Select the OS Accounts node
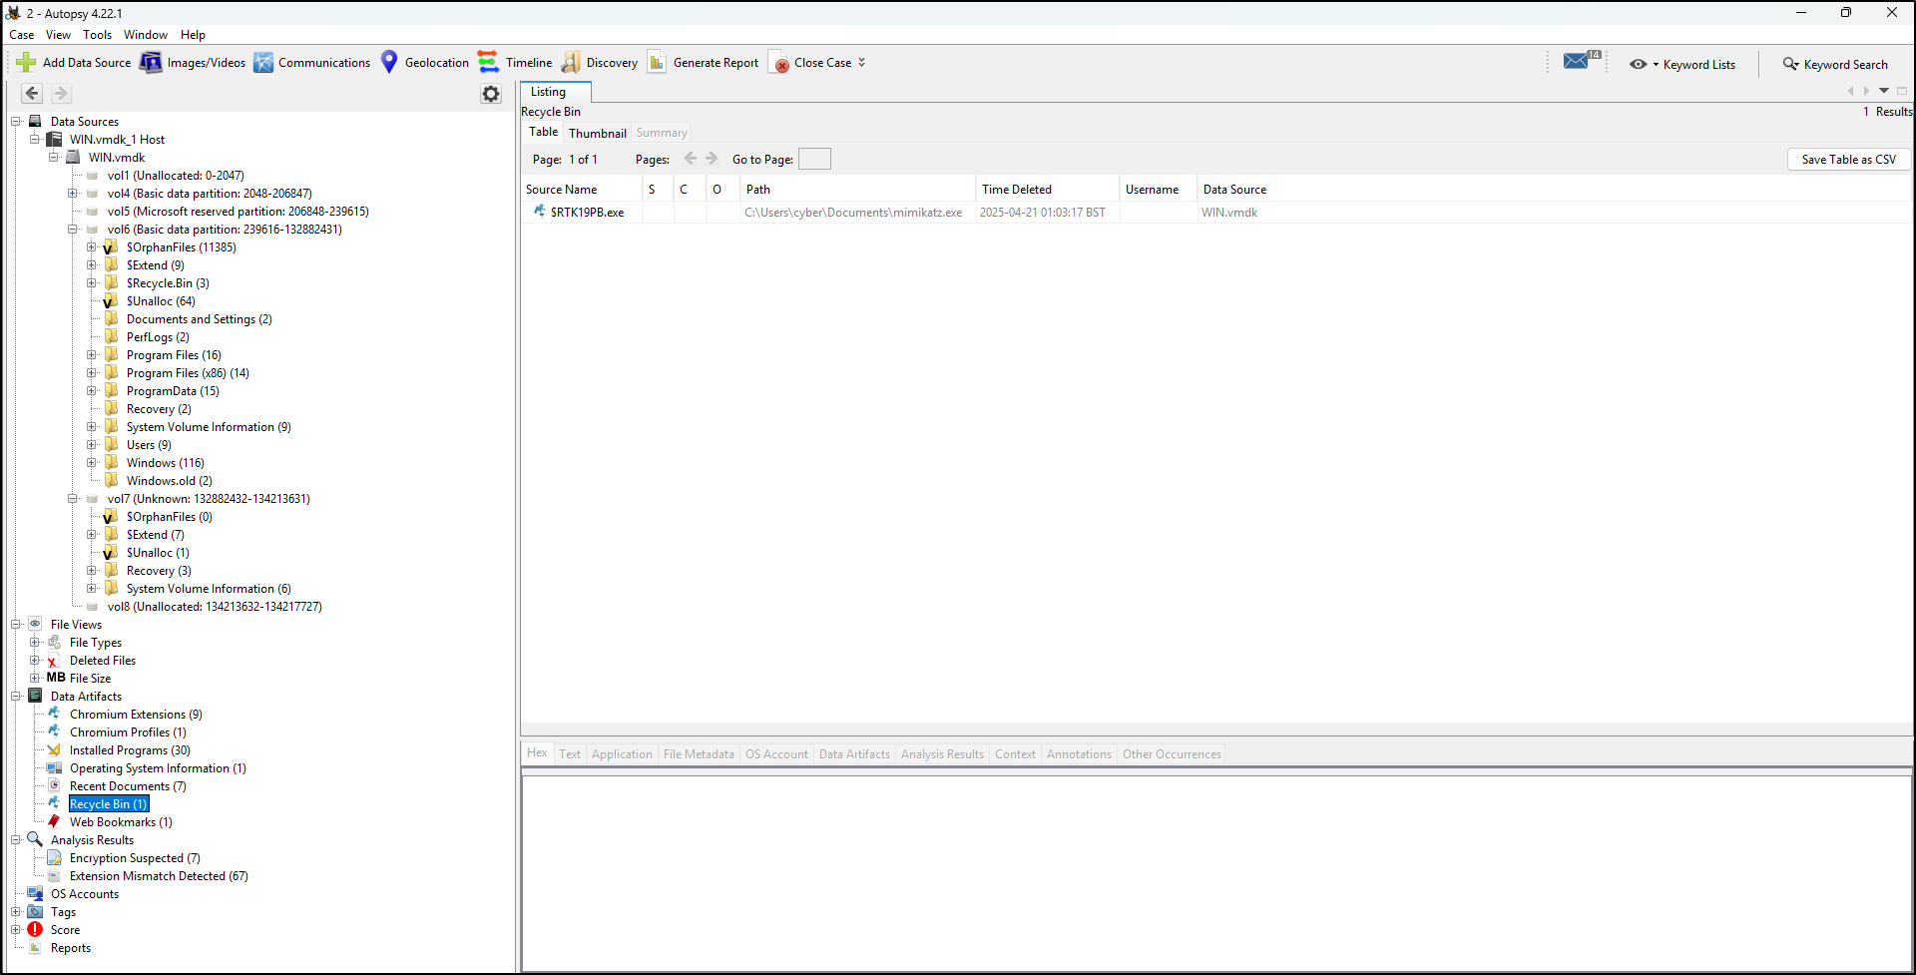 click(x=85, y=894)
